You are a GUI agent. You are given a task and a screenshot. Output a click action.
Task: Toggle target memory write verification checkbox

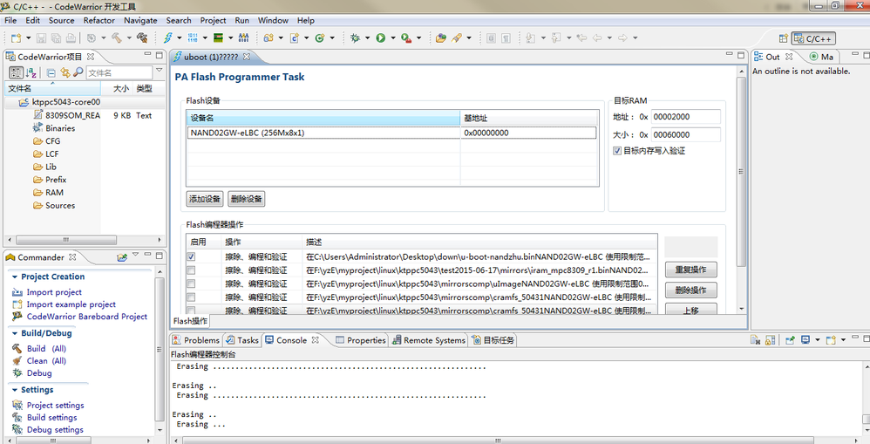[x=617, y=151]
